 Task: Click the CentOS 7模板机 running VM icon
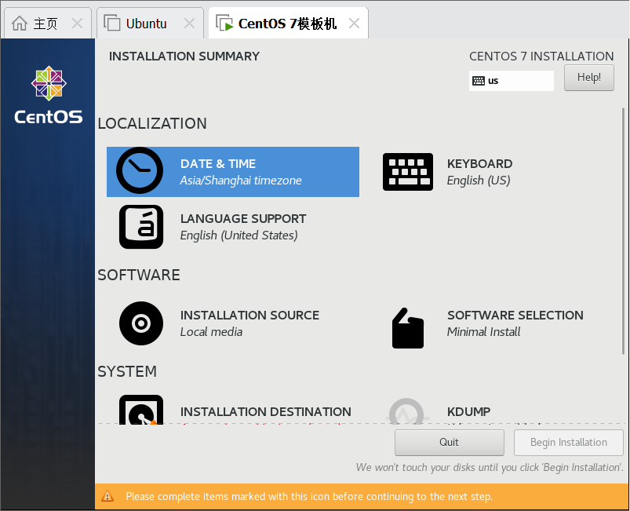pyautogui.click(x=224, y=23)
